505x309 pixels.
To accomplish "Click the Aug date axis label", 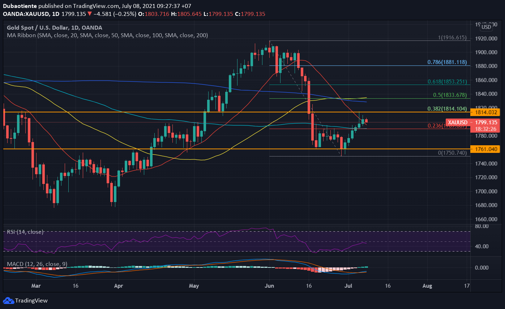I will [427, 286].
